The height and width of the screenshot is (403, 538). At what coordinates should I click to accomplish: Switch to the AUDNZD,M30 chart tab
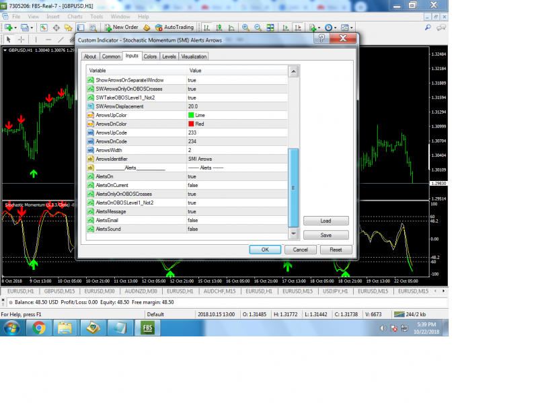[x=141, y=291]
